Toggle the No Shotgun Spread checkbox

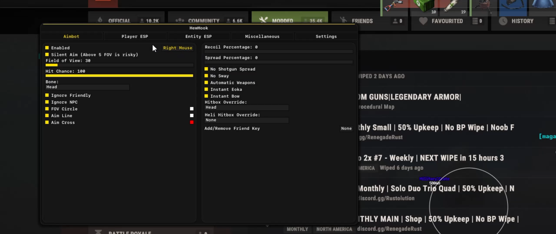pos(206,69)
